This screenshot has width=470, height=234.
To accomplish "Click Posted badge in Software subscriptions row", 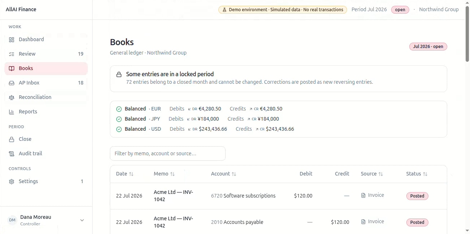I will pos(417,196).
